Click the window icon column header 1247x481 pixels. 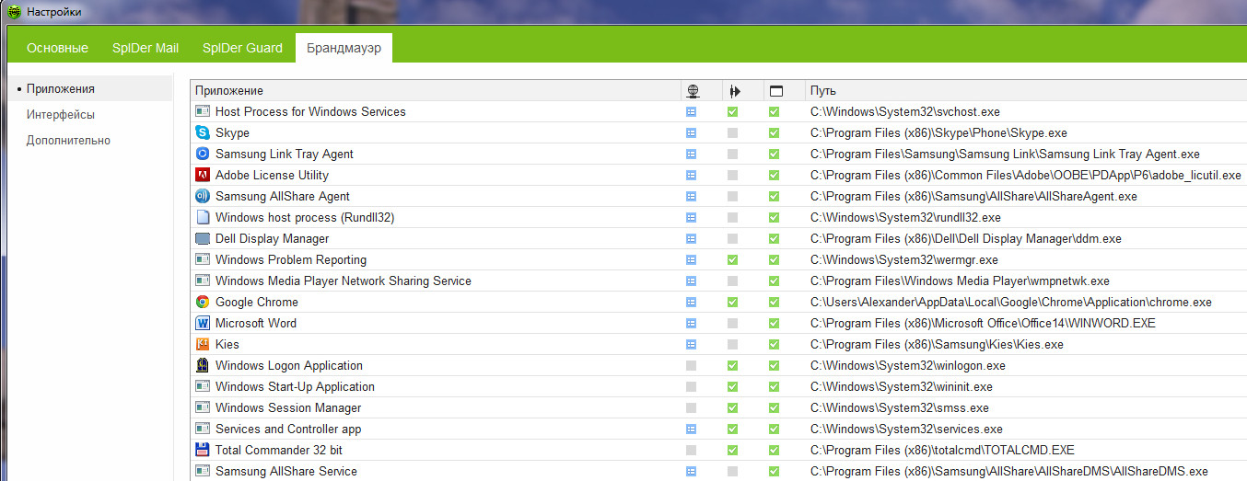point(775,91)
